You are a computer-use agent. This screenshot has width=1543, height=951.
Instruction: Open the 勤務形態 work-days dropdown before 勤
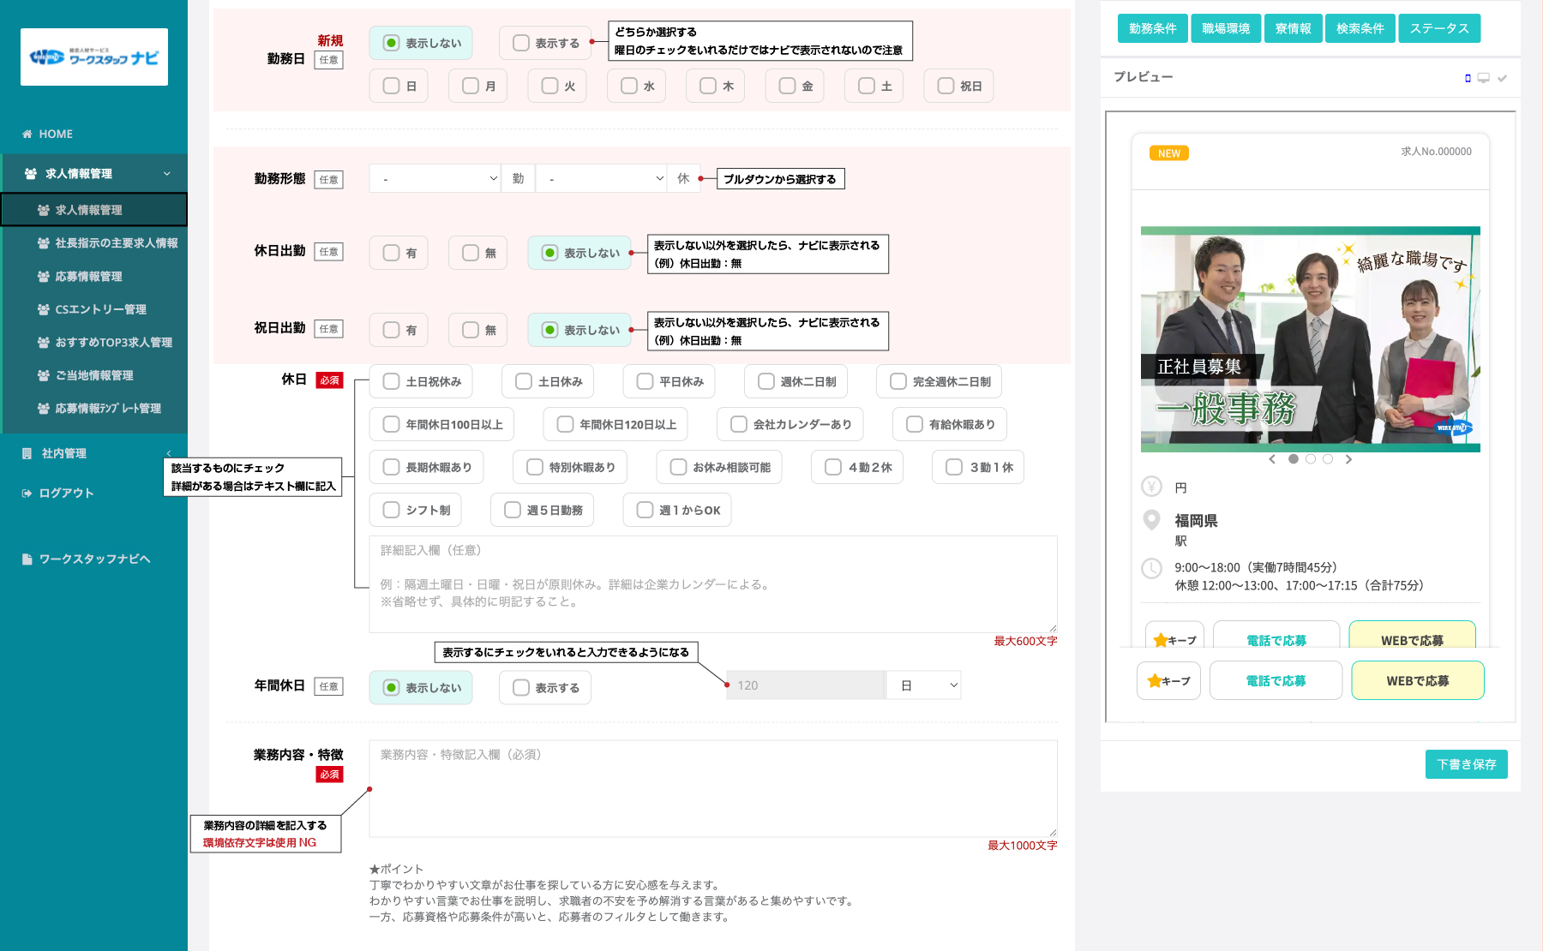point(435,178)
